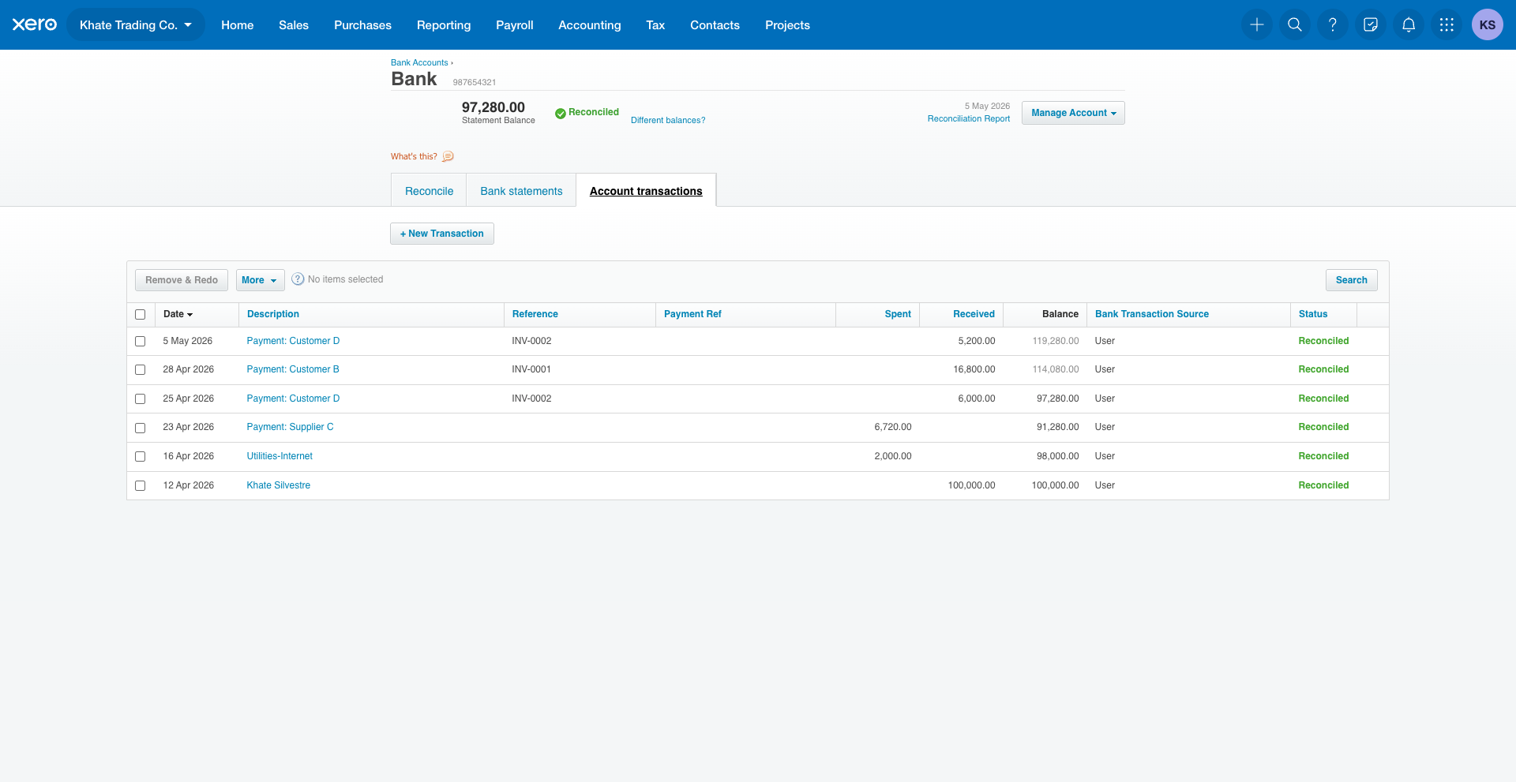Expand the Khate Trading Co. organisation menu

coord(136,24)
